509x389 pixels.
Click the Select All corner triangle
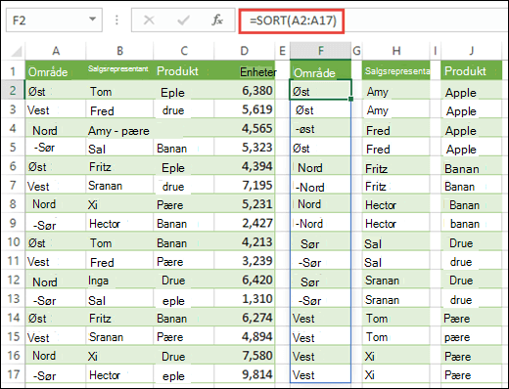point(16,51)
